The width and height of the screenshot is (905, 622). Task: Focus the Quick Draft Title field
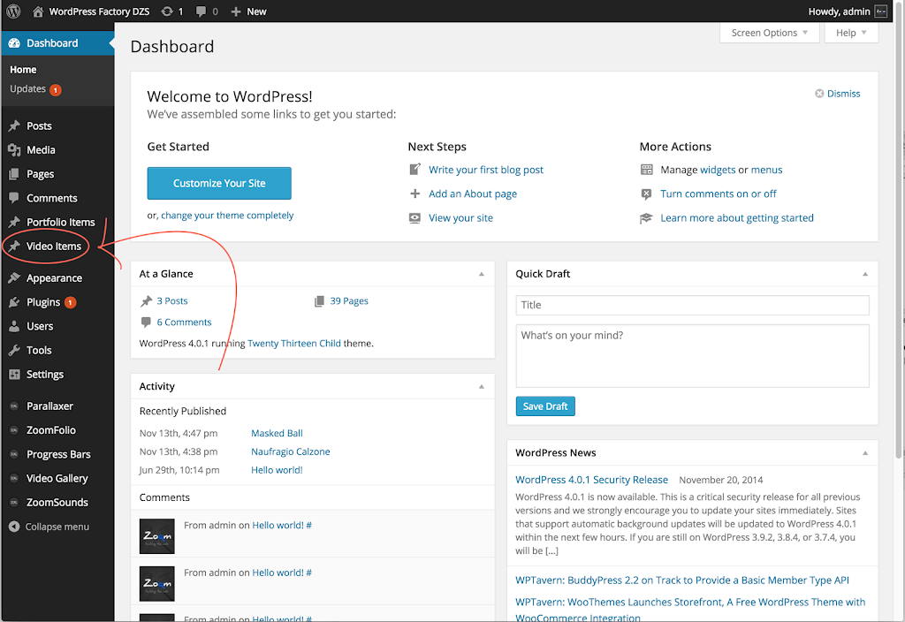[x=693, y=305]
